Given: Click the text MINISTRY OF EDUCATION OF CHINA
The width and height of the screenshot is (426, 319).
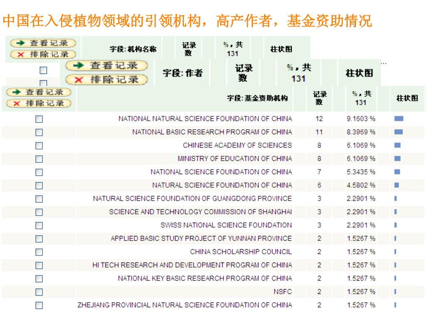Looking at the screenshot, I should 235,158.
